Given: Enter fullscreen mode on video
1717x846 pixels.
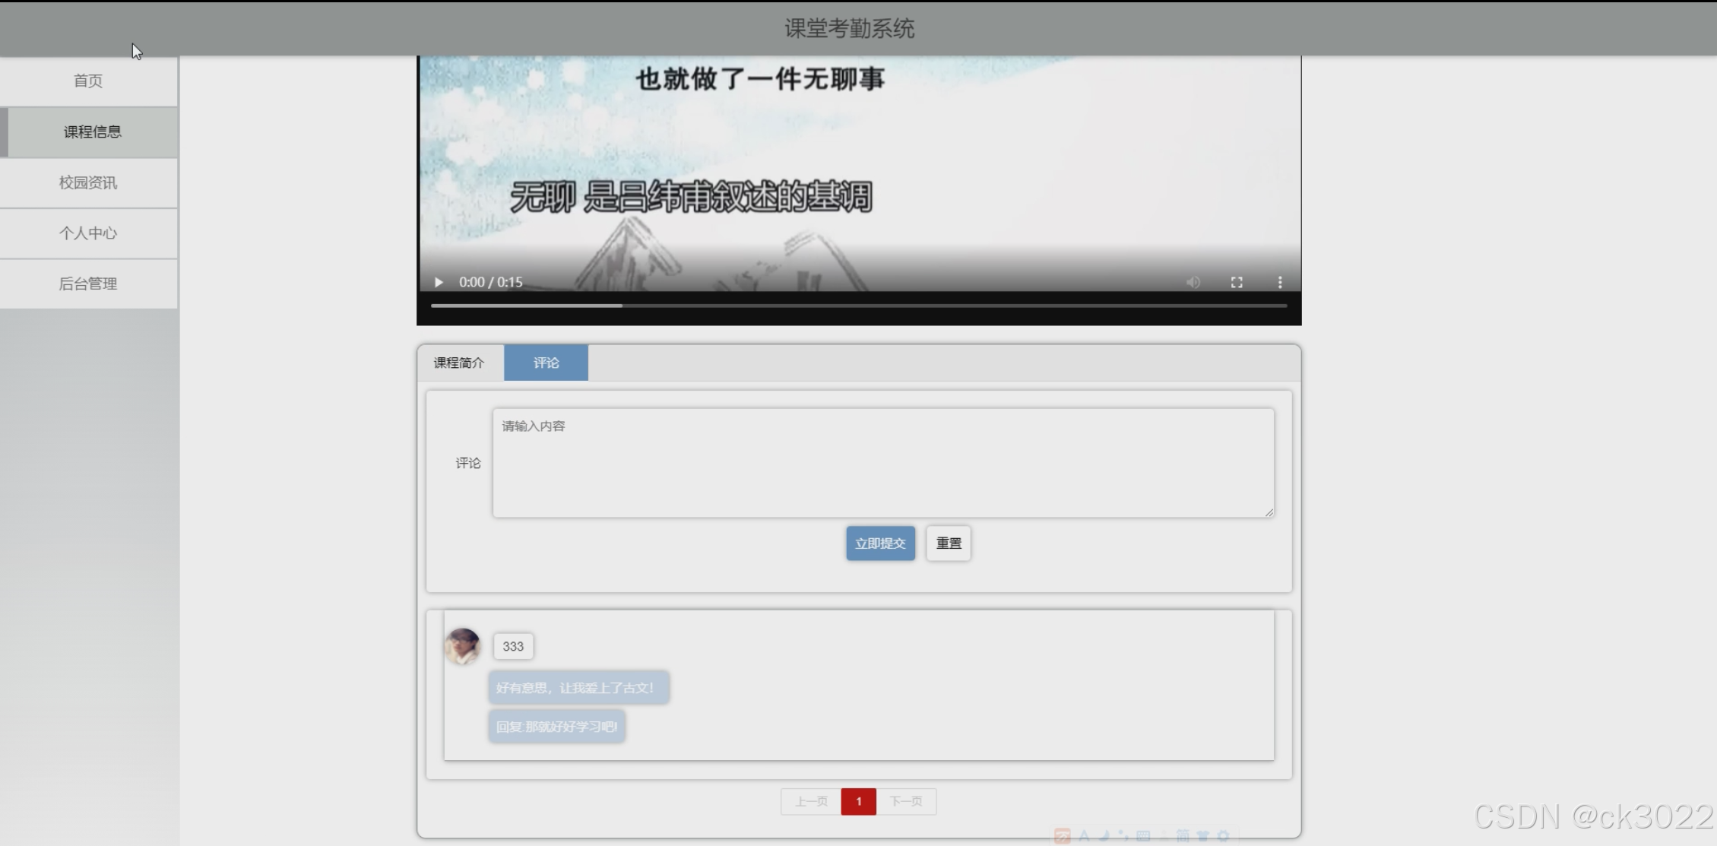Looking at the screenshot, I should pyautogui.click(x=1237, y=282).
